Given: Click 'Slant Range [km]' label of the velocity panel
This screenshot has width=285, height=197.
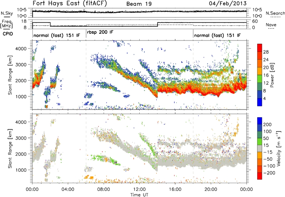Looking at the screenshot, I should point(10,148).
